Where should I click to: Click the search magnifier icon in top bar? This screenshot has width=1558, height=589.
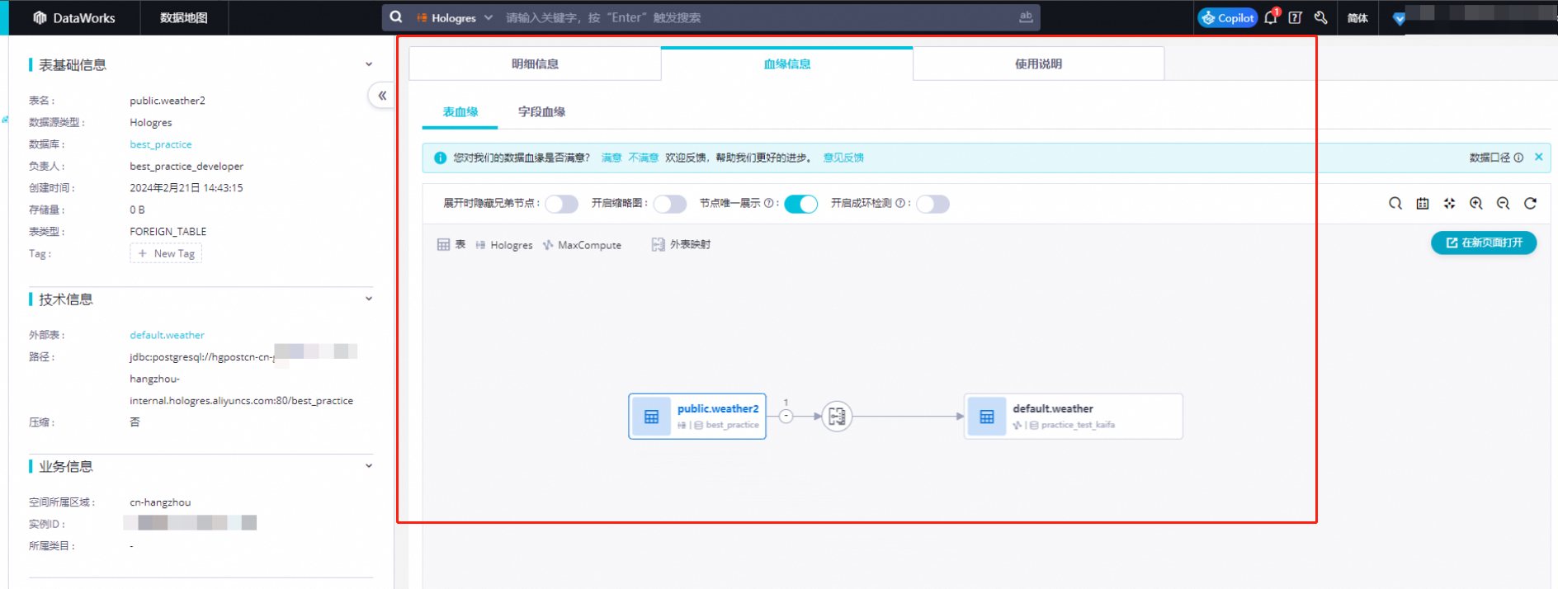396,17
